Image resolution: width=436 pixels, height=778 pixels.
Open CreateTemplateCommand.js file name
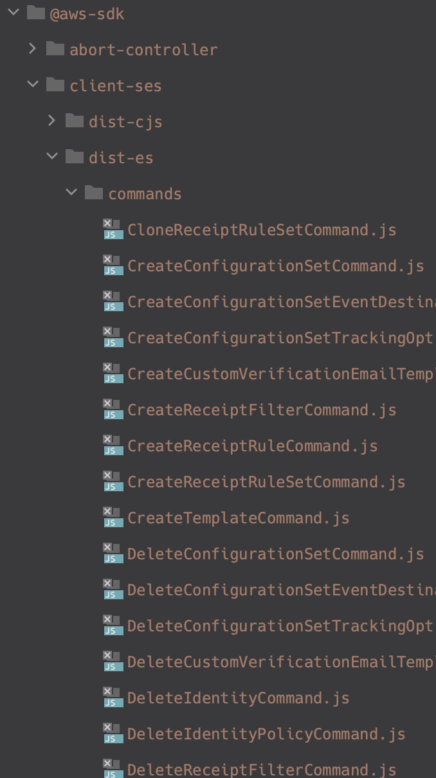click(x=239, y=518)
